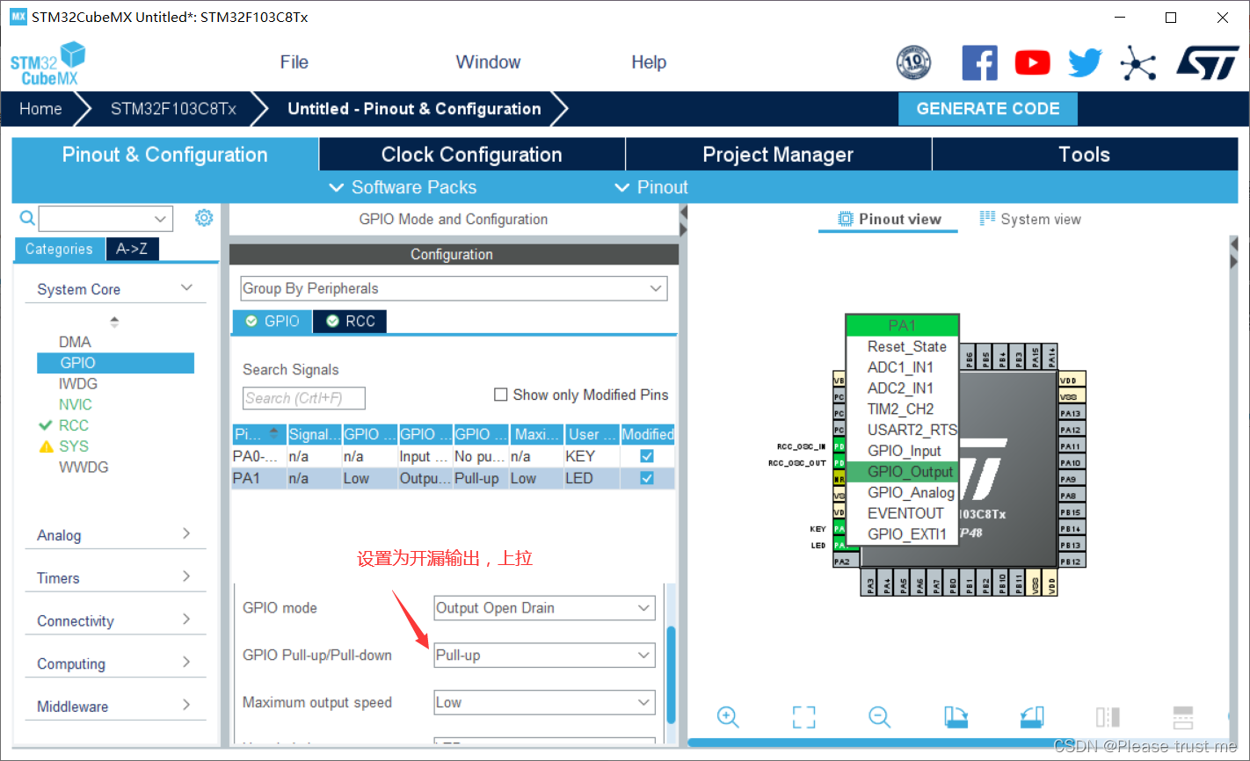
Task: Collapse the System Core category
Action: pyautogui.click(x=186, y=288)
